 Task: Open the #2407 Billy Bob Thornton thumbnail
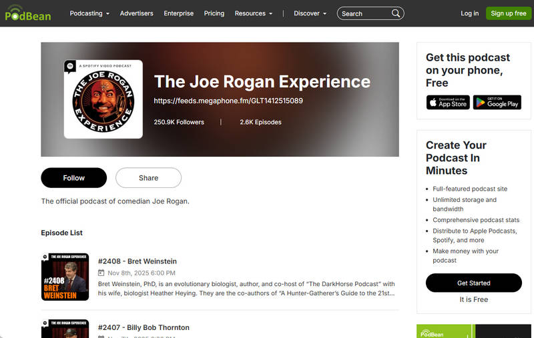[x=65, y=329]
